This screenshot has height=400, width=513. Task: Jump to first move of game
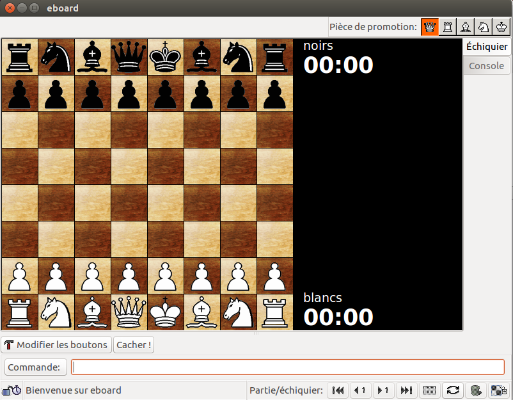[x=338, y=390]
